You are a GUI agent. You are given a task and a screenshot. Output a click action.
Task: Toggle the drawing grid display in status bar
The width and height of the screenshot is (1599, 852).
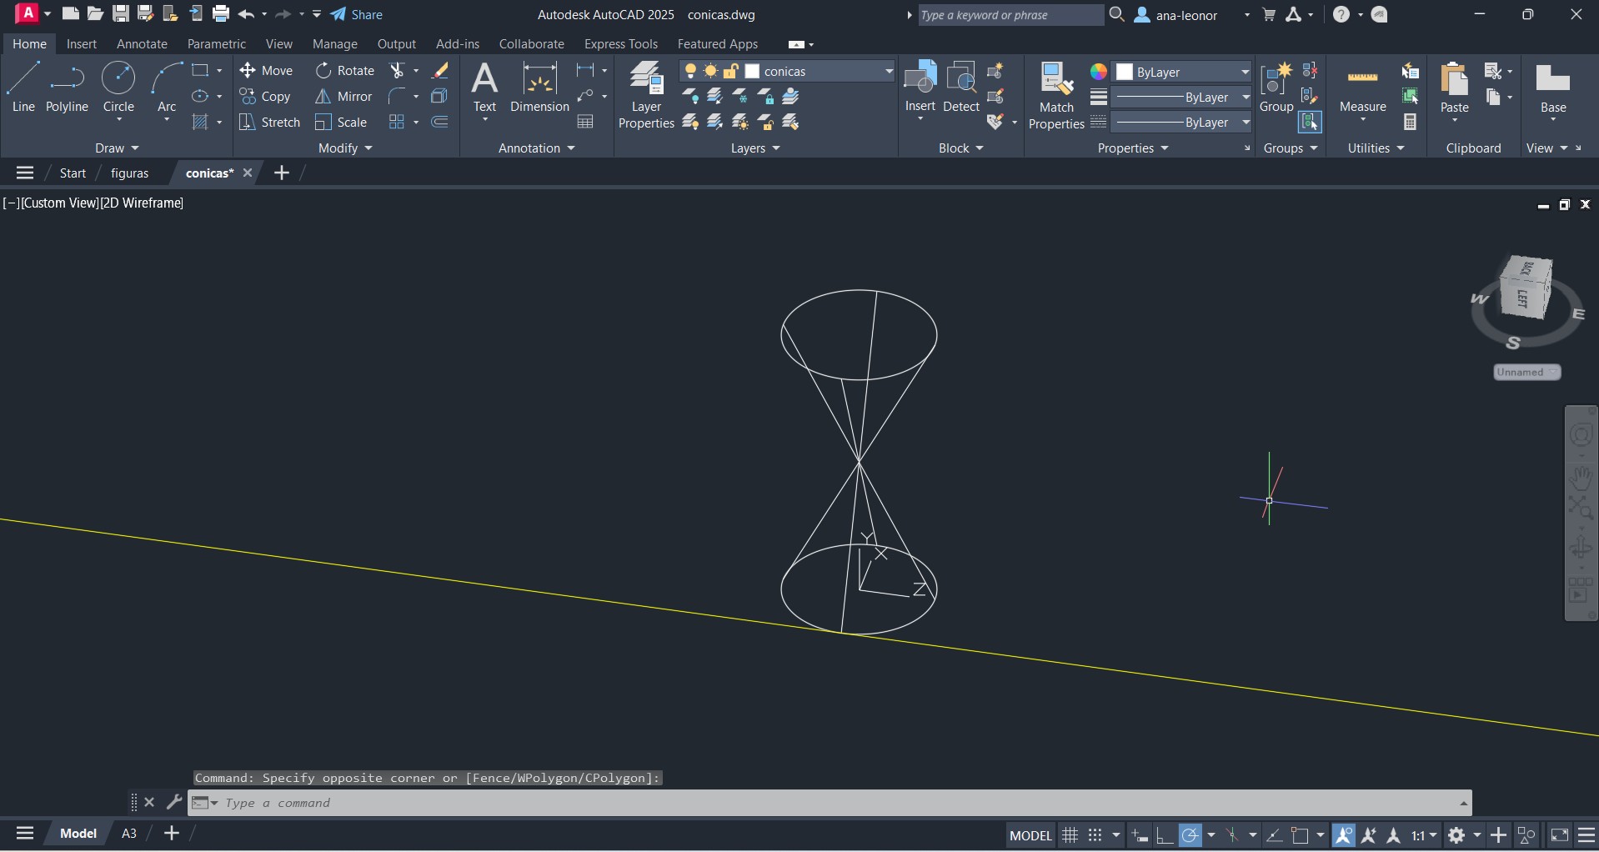pyautogui.click(x=1070, y=834)
